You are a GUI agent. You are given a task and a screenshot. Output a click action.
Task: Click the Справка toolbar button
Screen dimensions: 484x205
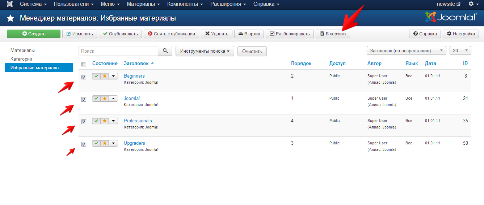coord(425,34)
